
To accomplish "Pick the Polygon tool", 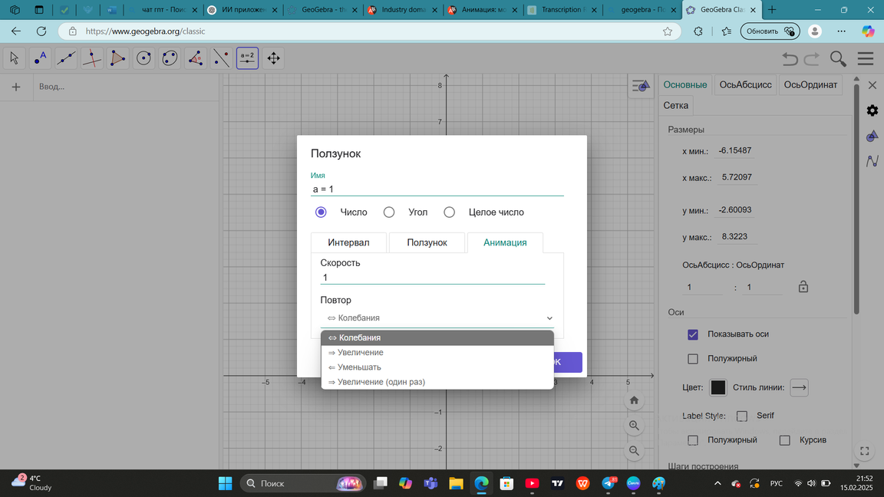I will pyautogui.click(x=117, y=58).
